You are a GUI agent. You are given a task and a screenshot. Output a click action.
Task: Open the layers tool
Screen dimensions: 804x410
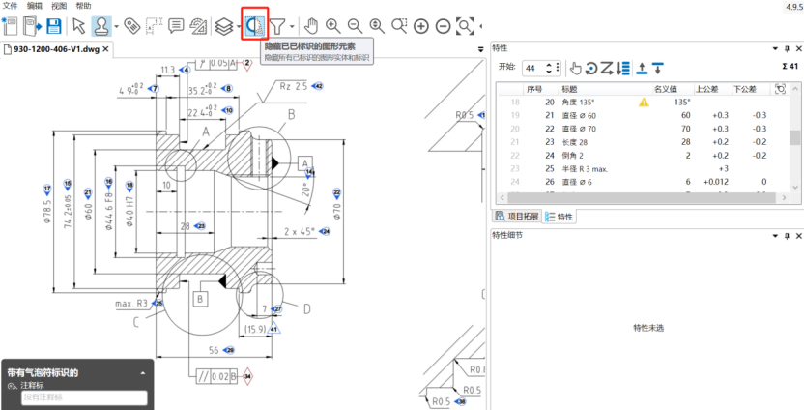pos(222,26)
